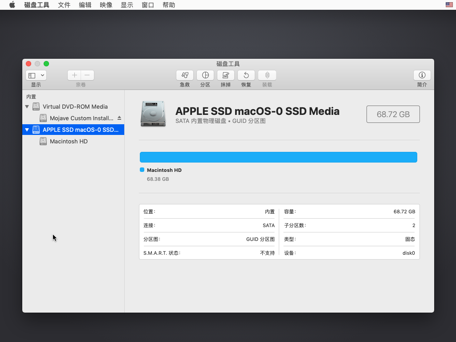
Task: Click the 子分区数 value 2
Action: [414, 225]
